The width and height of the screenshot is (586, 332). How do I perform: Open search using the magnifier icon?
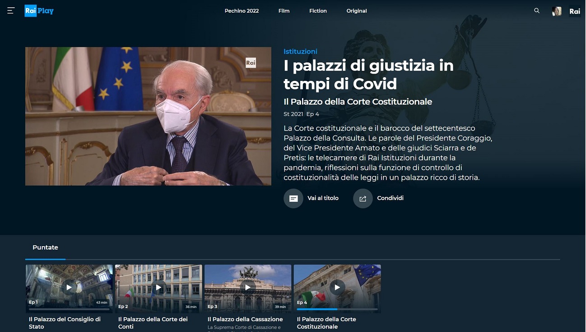pyautogui.click(x=537, y=10)
